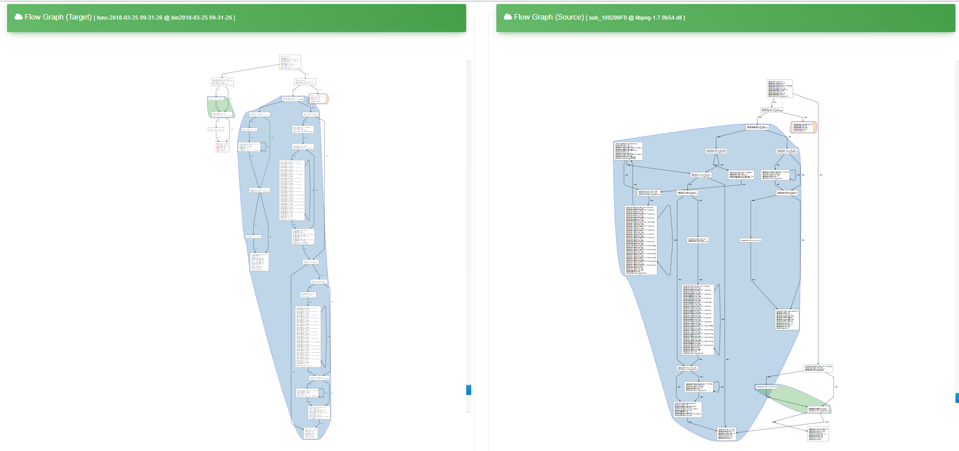This screenshot has height=451, width=959.
Task: Select the Flow Graph (Source) title text
Action: pos(549,17)
